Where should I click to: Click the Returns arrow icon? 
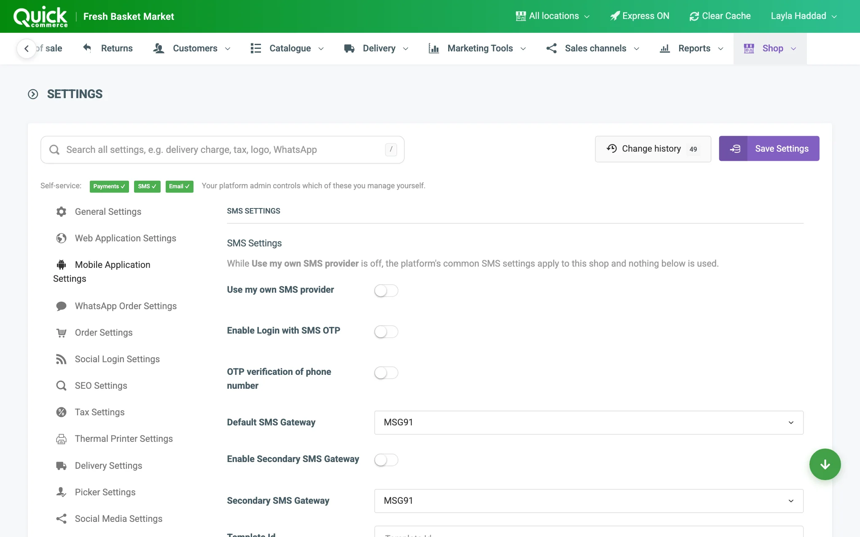pos(87,48)
